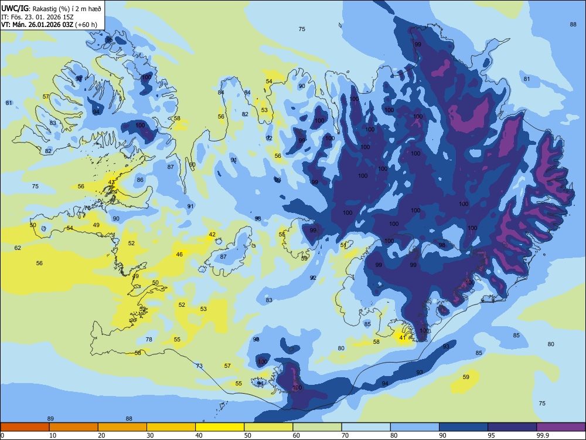Click the humidity value '41' on the map
The image size is (586, 440).
point(403,337)
